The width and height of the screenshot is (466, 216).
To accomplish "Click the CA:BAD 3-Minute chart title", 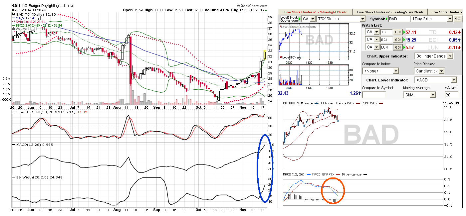I will (298, 103).
